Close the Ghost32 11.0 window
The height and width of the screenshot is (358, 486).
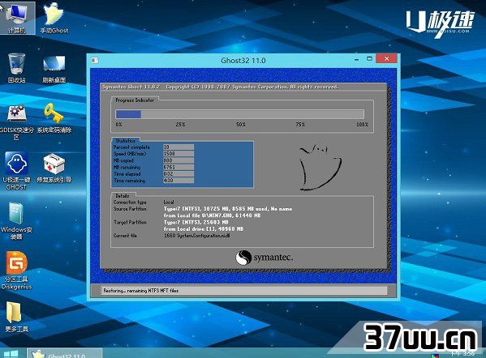click(386, 58)
